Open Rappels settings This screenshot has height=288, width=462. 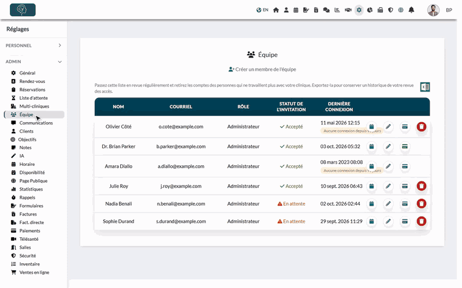[27, 198]
